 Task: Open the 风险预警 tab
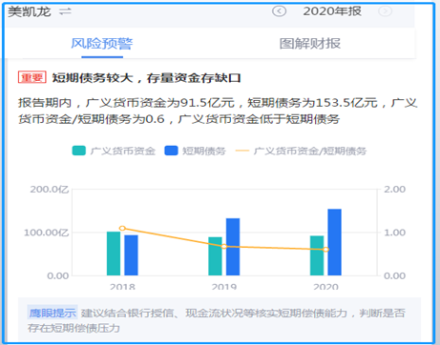pos(102,44)
